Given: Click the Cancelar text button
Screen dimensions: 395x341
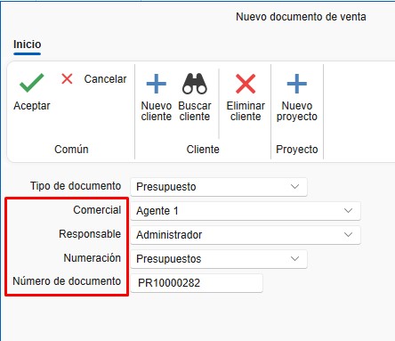Looking at the screenshot, I should pyautogui.click(x=105, y=79).
